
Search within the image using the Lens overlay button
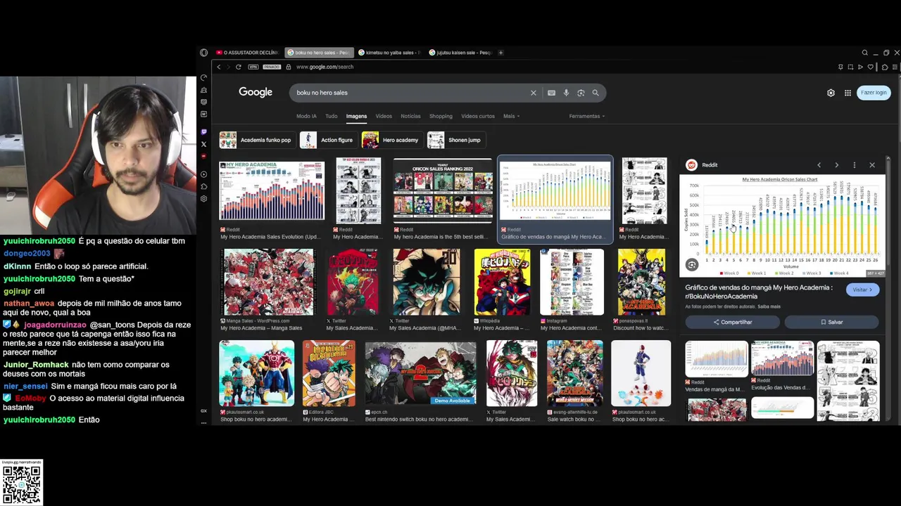[692, 265]
